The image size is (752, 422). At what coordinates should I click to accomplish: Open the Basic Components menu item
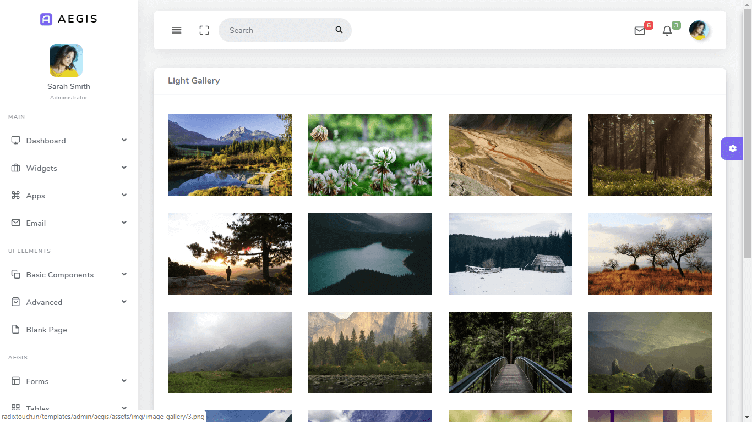pyautogui.click(x=69, y=275)
